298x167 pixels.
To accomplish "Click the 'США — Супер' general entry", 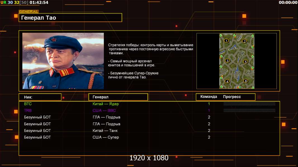I will (x=106, y=137).
